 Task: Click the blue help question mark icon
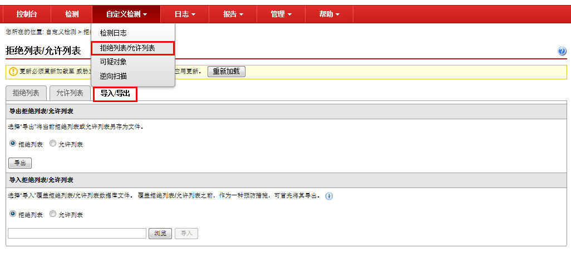point(562,51)
